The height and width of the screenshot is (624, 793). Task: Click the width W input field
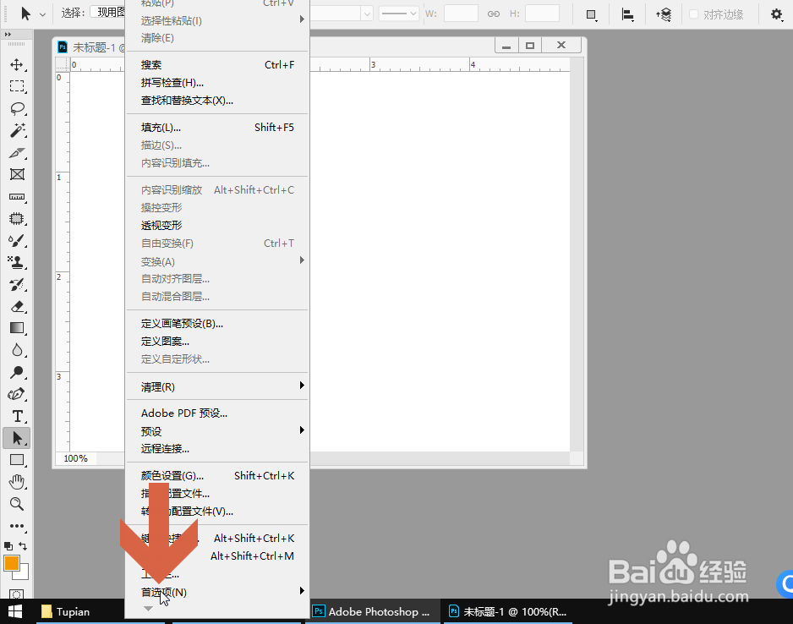coord(461,14)
